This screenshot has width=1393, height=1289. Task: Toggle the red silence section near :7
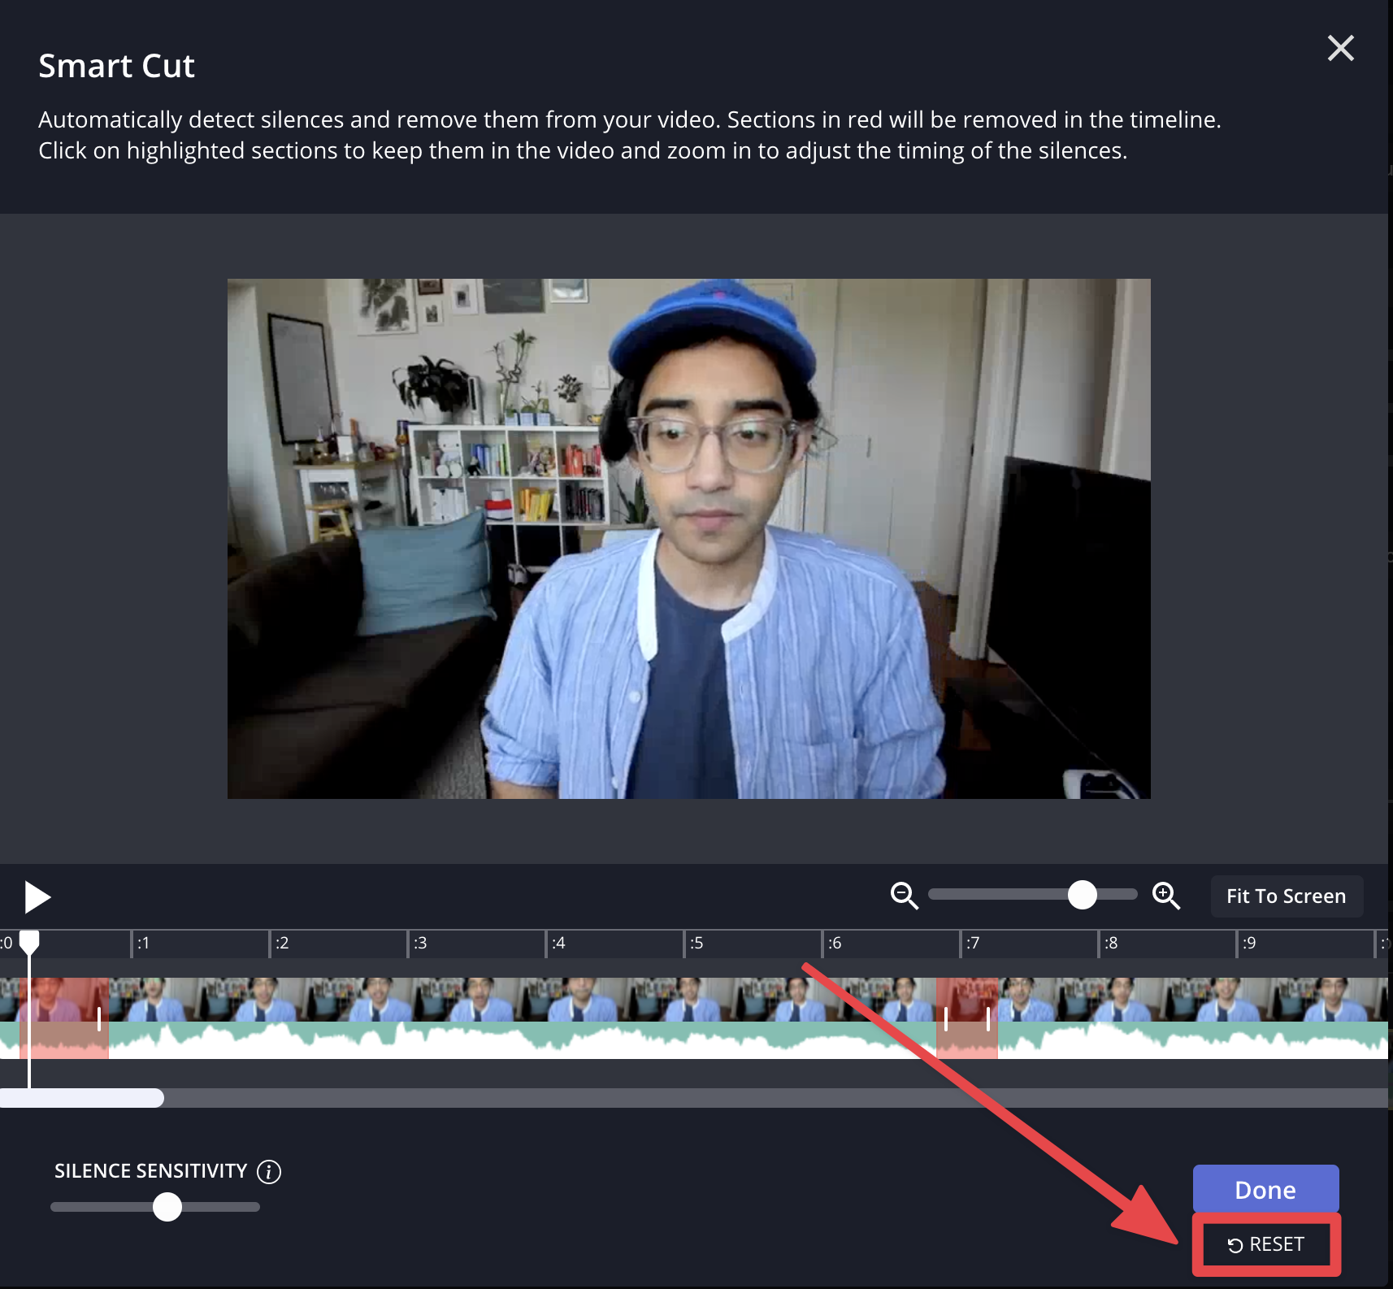(966, 1018)
